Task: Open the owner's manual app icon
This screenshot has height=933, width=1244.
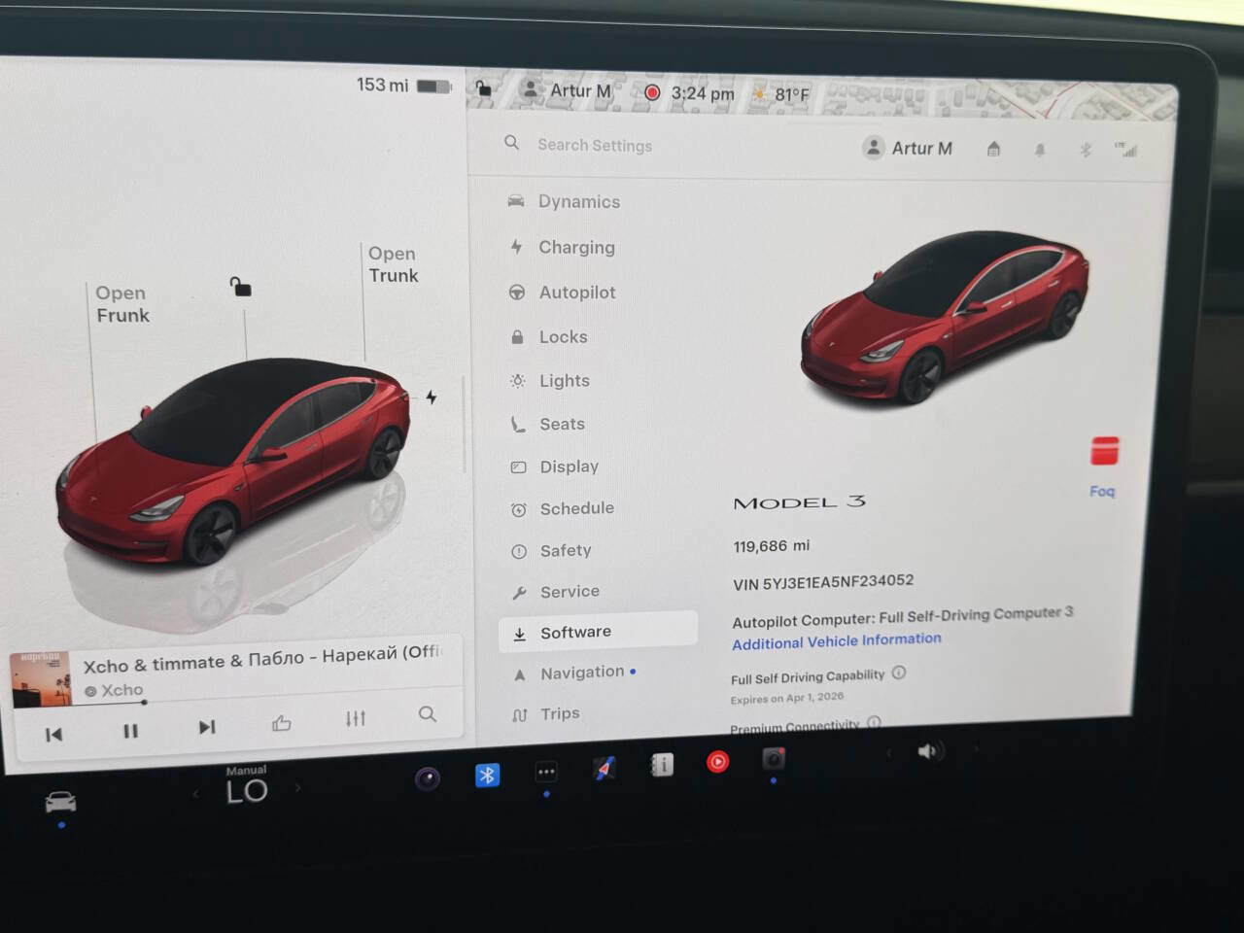Action: (x=661, y=765)
